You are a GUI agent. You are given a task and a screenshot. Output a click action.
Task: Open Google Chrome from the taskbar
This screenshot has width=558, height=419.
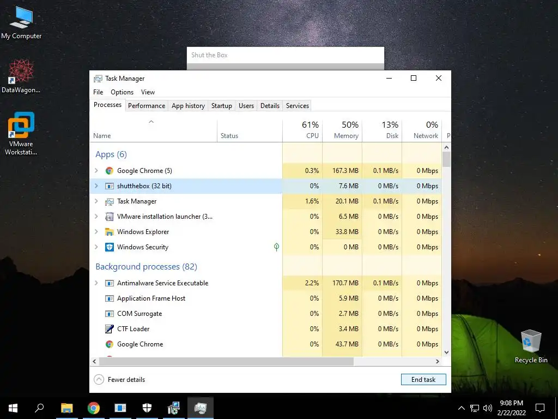click(x=94, y=408)
